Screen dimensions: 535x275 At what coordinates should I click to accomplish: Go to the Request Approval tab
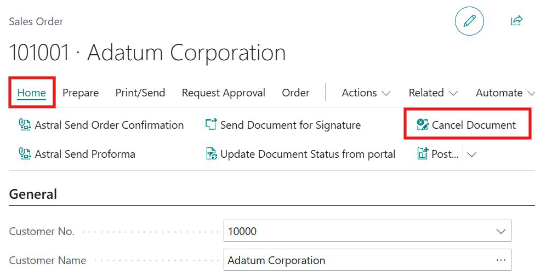(223, 93)
